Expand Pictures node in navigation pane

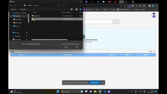(12, 26)
